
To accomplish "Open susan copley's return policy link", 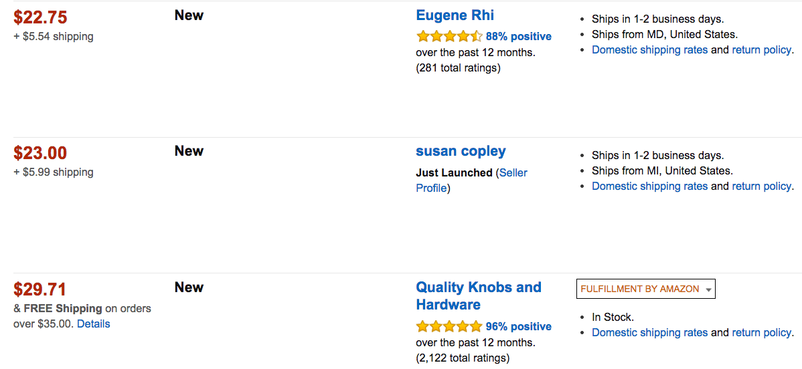I will pyautogui.click(x=762, y=186).
